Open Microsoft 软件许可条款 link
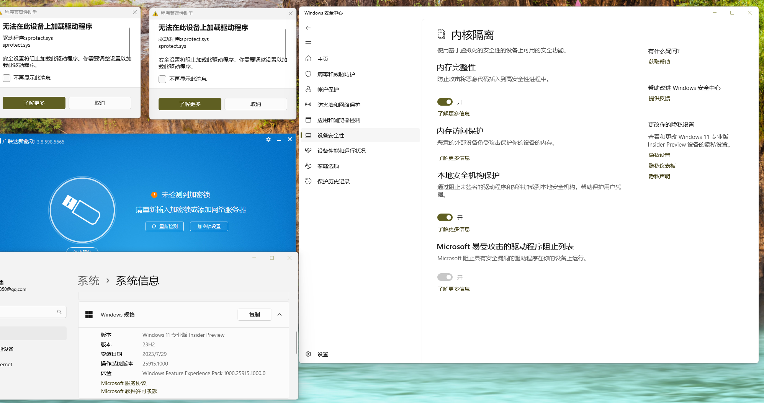This screenshot has width=764, height=403. coord(129,391)
